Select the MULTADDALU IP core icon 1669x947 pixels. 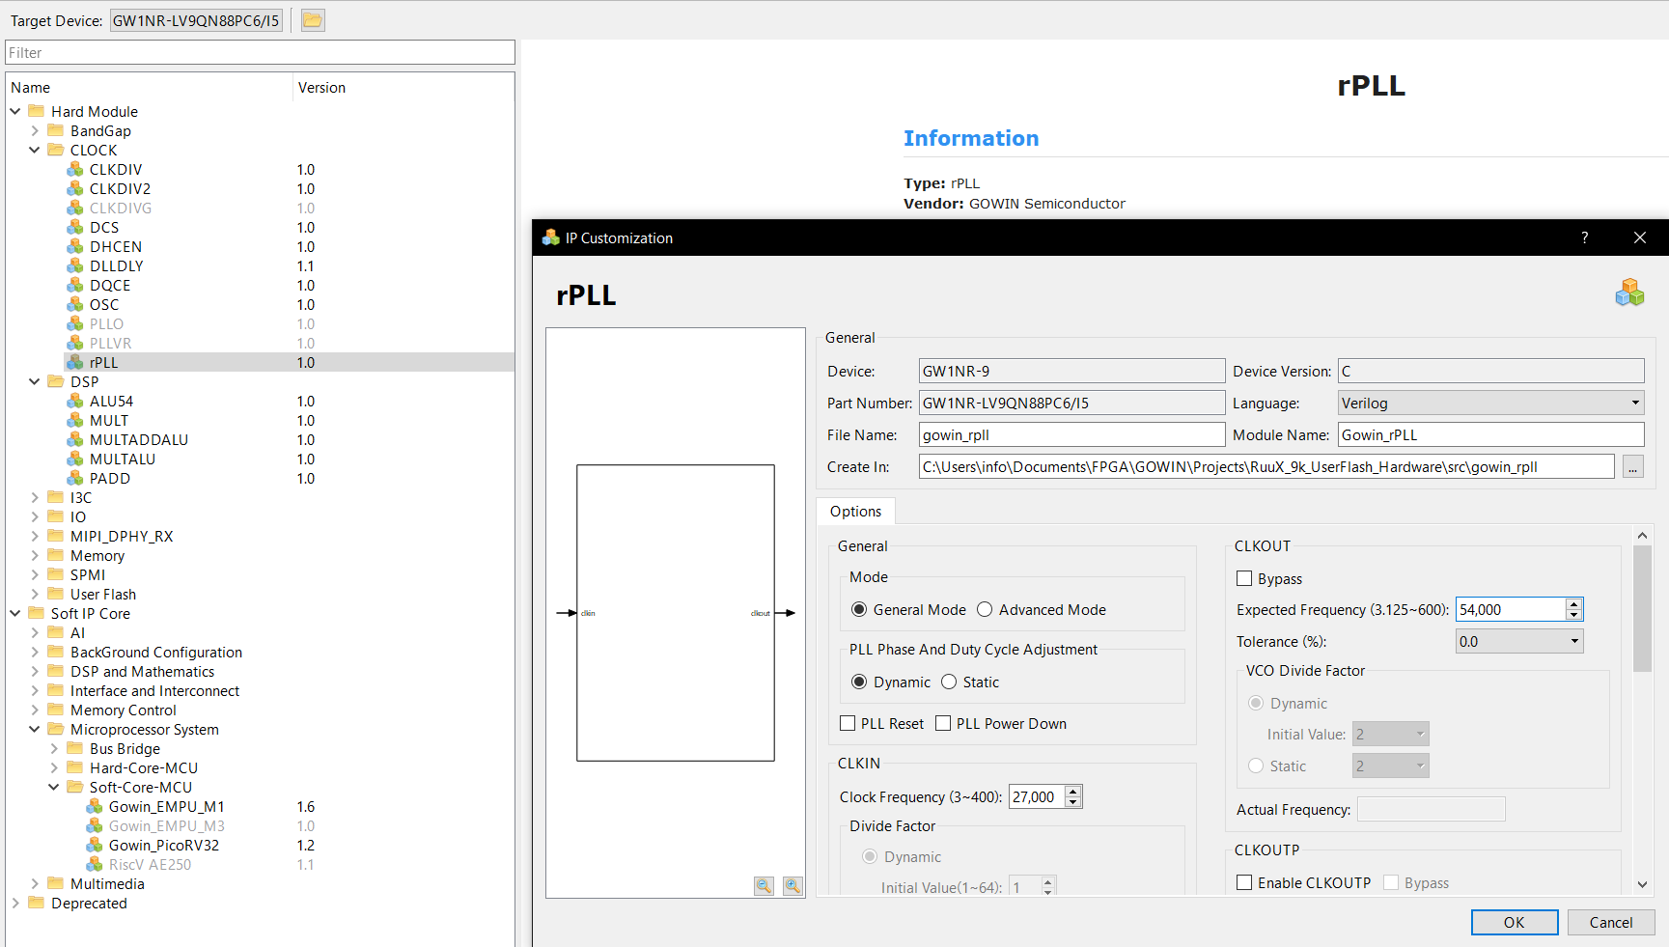point(75,439)
